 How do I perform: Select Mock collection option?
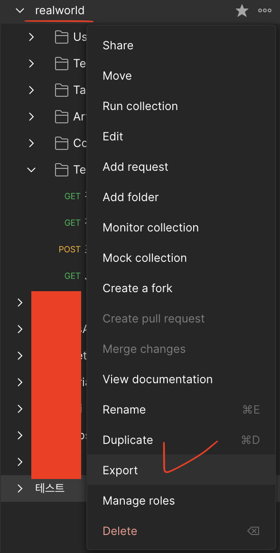click(x=181, y=258)
